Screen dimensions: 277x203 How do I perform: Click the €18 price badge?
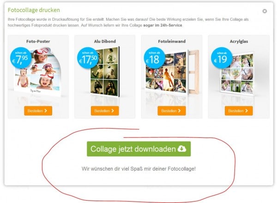tap(155, 58)
